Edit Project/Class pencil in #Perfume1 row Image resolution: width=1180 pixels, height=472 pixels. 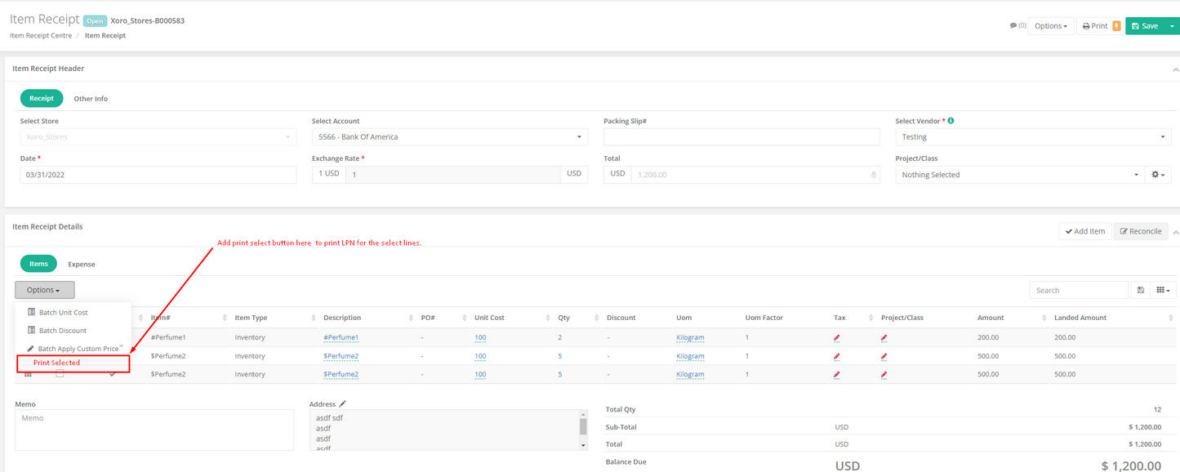pos(884,337)
